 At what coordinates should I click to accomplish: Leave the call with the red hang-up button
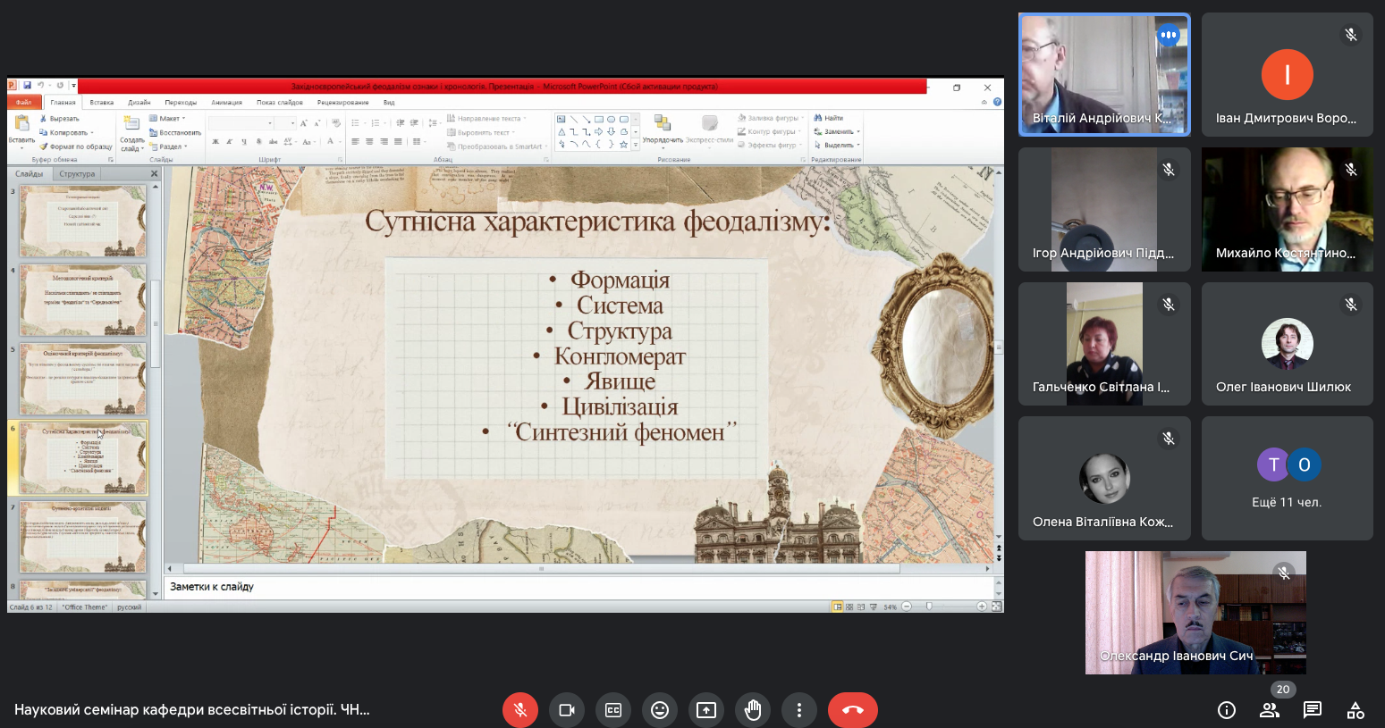[852, 710]
